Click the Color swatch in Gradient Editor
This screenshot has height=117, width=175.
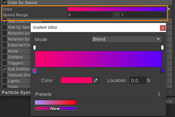[x=76, y=80]
